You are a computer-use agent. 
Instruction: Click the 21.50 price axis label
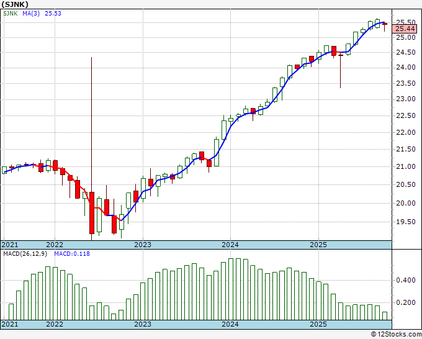pos(406,150)
